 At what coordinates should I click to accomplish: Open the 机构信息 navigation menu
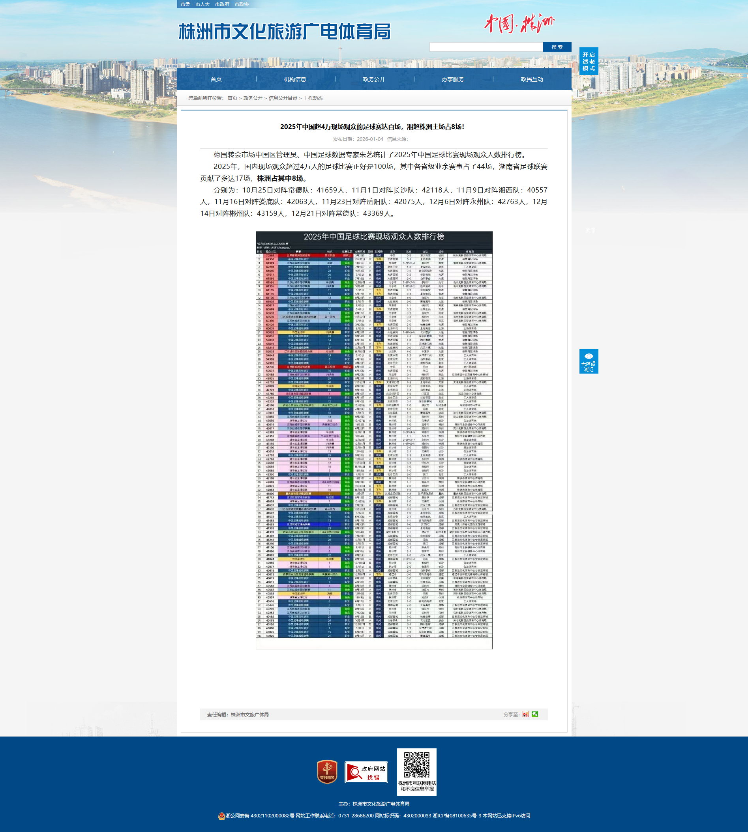[295, 79]
